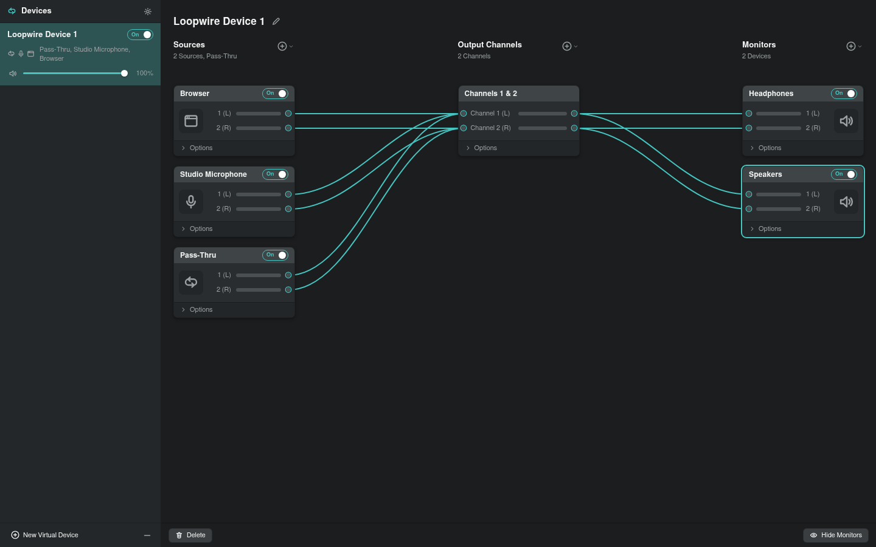Toggle the Speakers monitor switch
Viewport: 876px width, 547px height.
pyautogui.click(x=844, y=174)
